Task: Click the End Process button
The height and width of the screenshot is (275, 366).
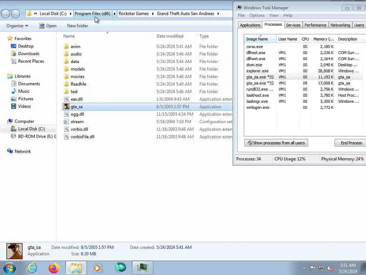Action: pyautogui.click(x=351, y=143)
